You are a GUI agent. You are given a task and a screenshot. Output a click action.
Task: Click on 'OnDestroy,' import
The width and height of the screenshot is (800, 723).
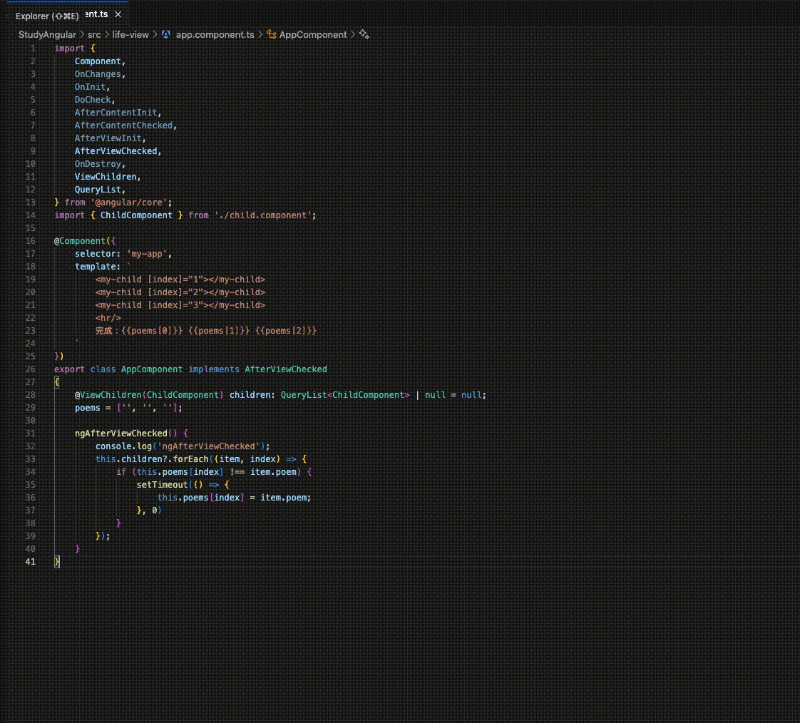point(100,164)
